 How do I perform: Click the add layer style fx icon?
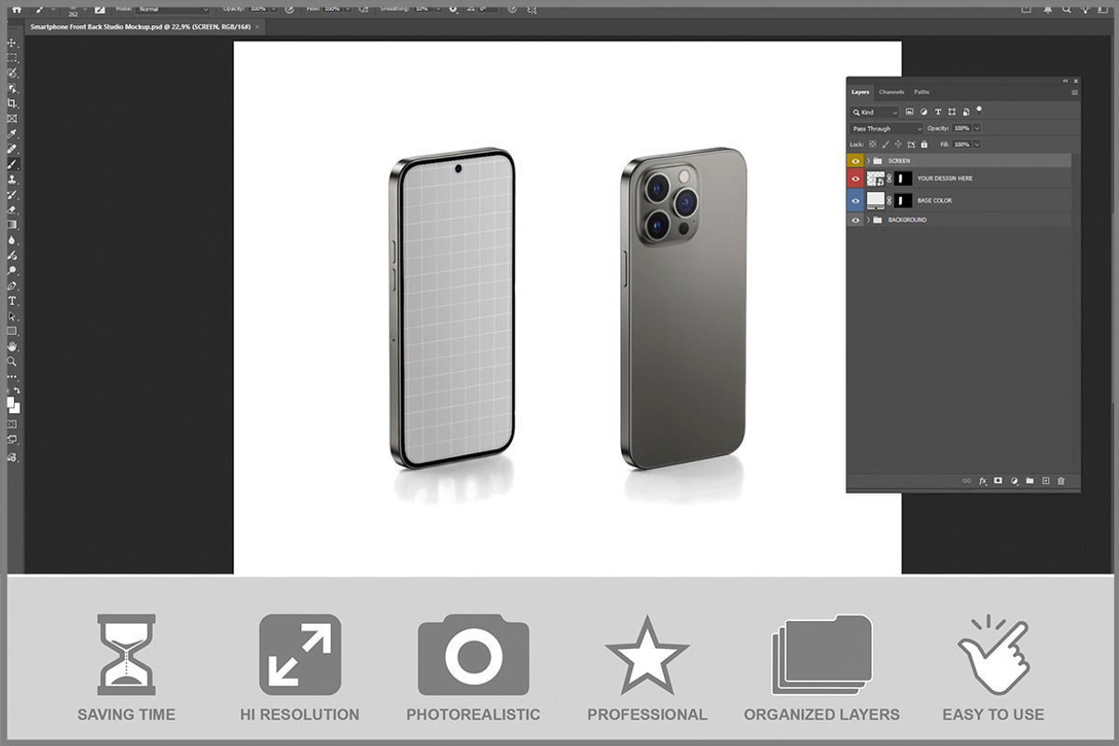pyautogui.click(x=982, y=481)
